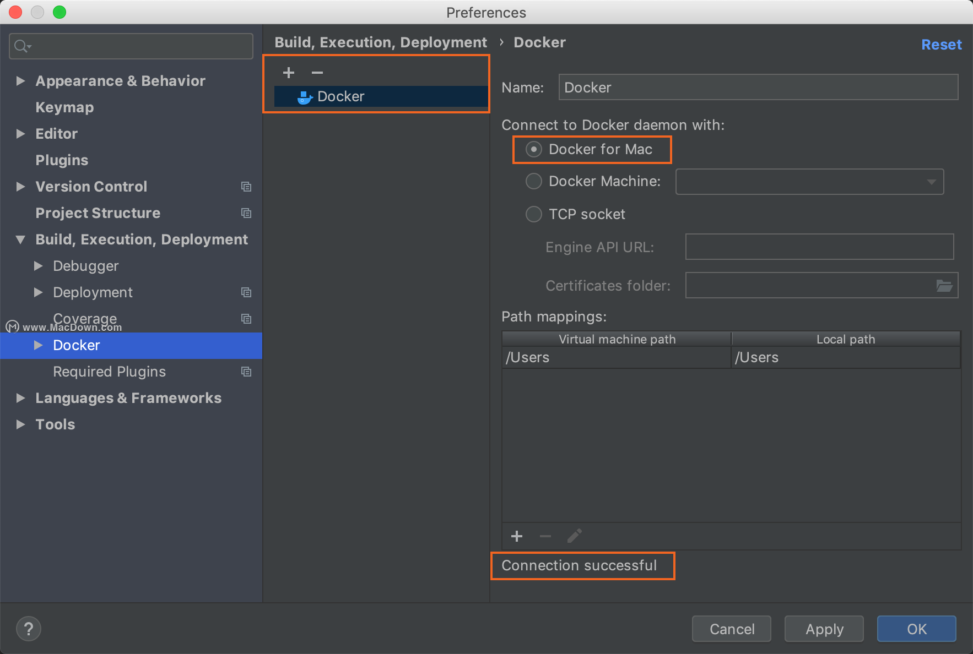This screenshot has height=654, width=973.
Task: Select /Users virtual machine path cell
Action: (617, 357)
